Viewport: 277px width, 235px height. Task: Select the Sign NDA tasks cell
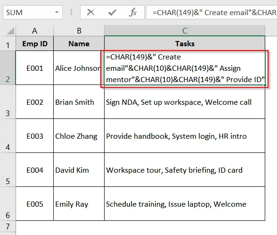point(185,102)
